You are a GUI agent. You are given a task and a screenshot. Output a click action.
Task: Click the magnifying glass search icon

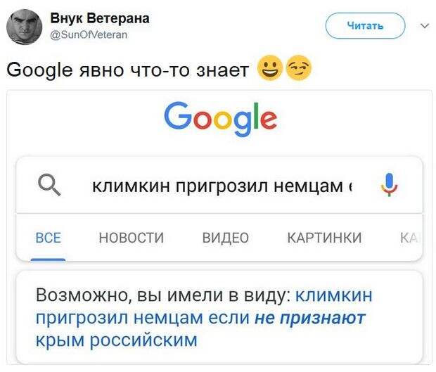coord(49,185)
